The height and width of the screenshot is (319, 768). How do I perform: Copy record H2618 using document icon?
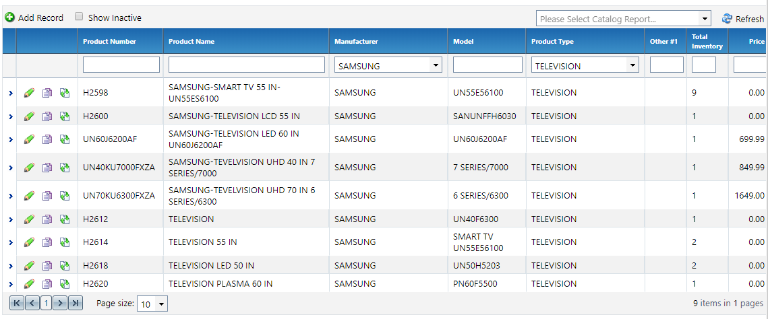point(47,266)
